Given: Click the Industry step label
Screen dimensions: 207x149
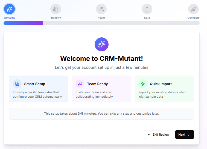Looking at the screenshot, I should (x=56, y=18).
